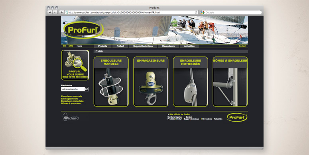Reload the page using refresh icon

pos(196,12)
